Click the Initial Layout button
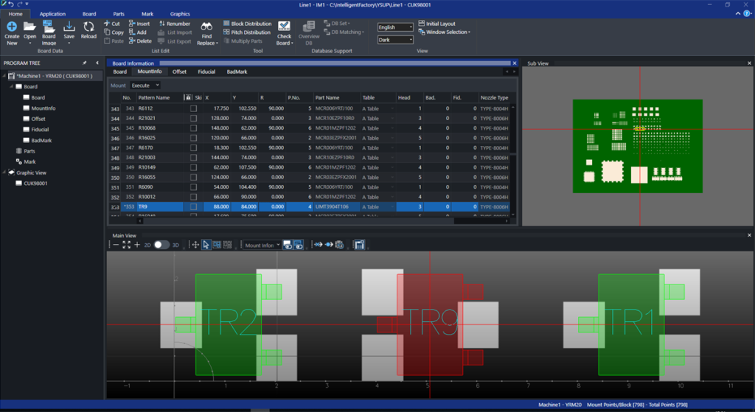 tap(437, 24)
